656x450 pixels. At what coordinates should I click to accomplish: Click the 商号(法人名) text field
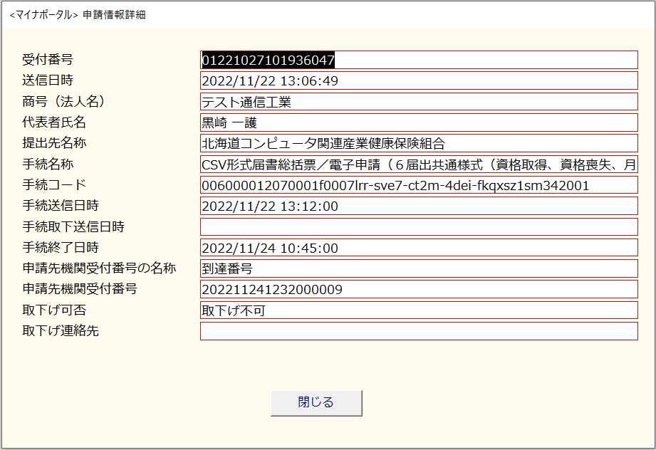pos(418,102)
